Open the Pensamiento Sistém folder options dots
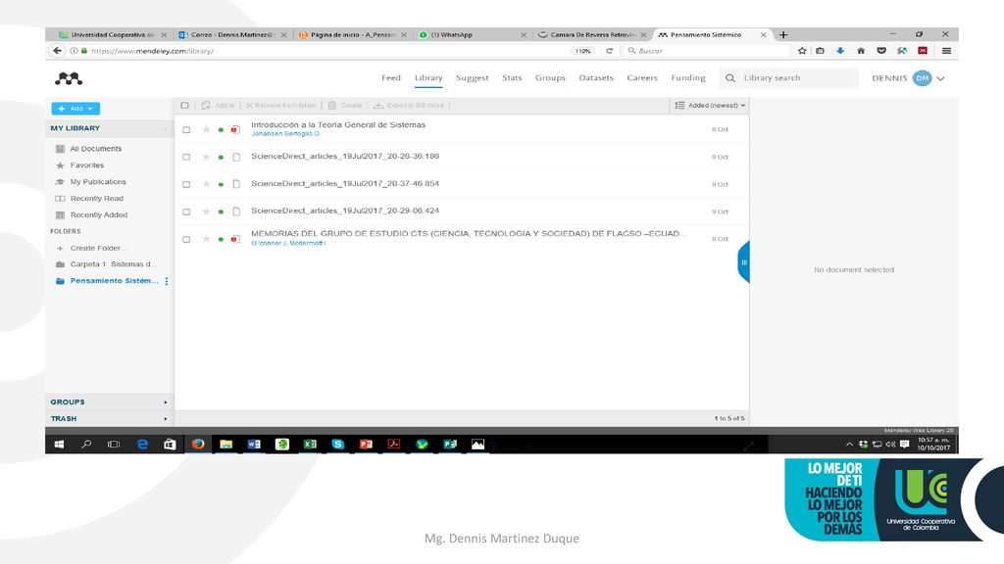Screen dimensions: 1004x564 (x=167, y=281)
